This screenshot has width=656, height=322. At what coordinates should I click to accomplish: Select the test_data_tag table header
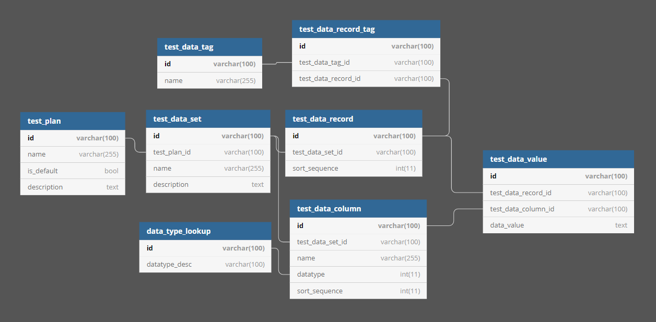click(x=209, y=46)
